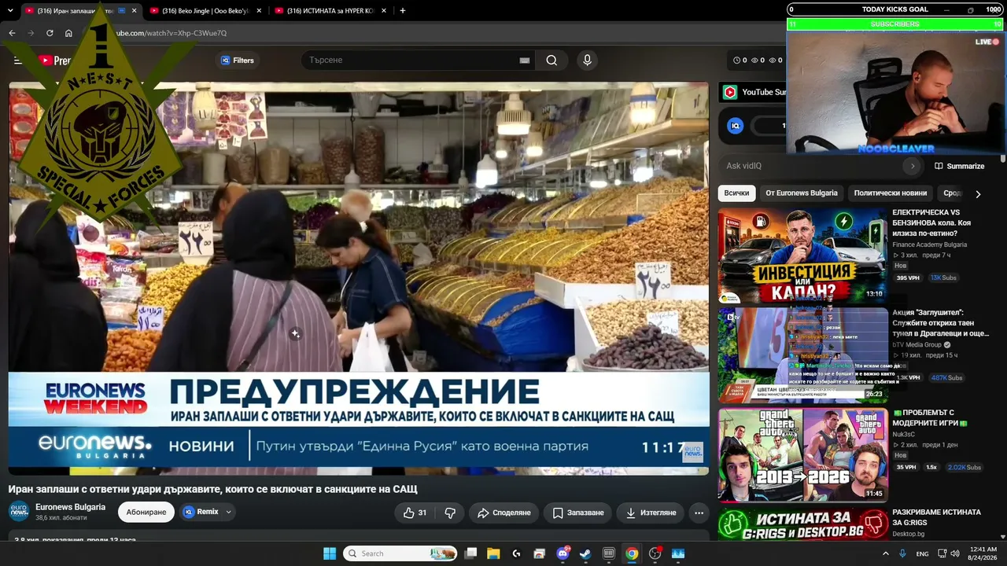Share the video via Споделяне
The width and height of the screenshot is (1007, 566).
click(x=504, y=513)
